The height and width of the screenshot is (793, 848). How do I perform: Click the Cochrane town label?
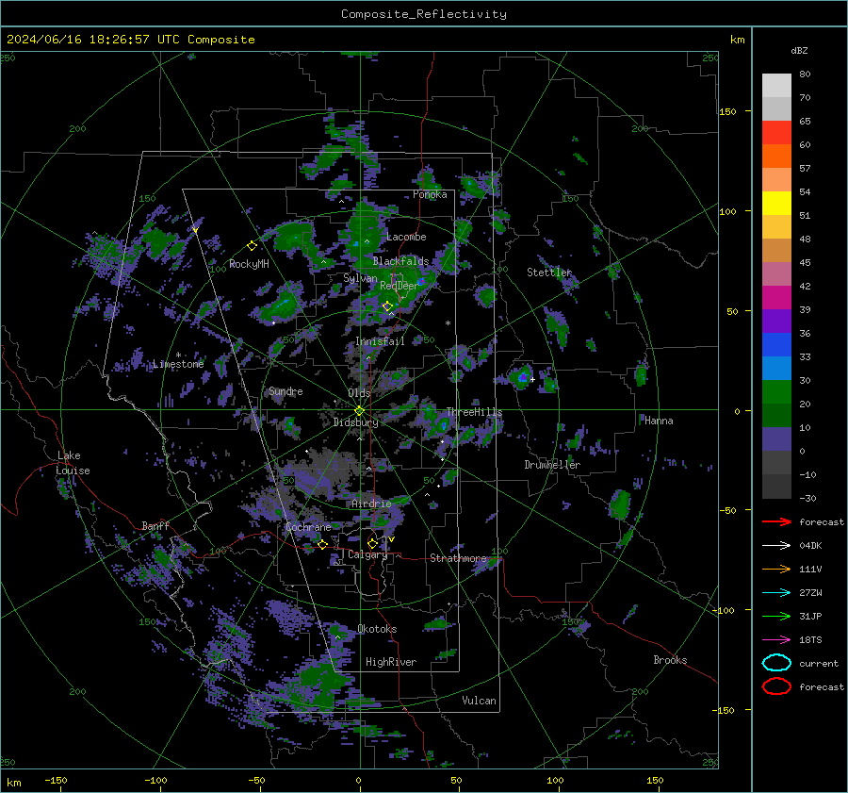tap(308, 527)
